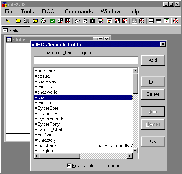This screenshot has height=174, width=182.
Task: Click the horizontal scrollbar thumb
Action: click(x=60, y=156)
